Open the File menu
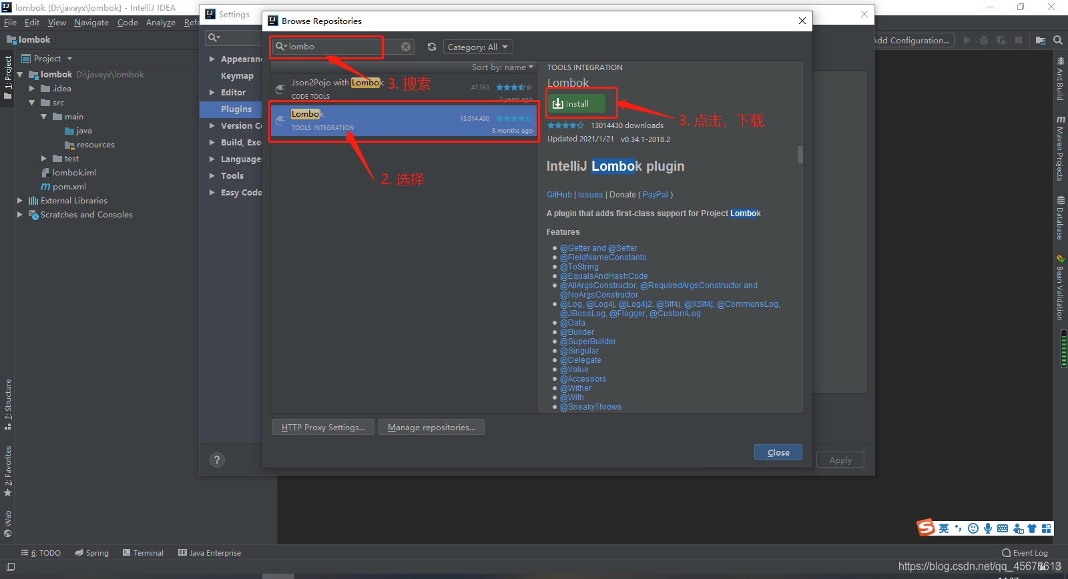The image size is (1068, 579). click(x=10, y=23)
